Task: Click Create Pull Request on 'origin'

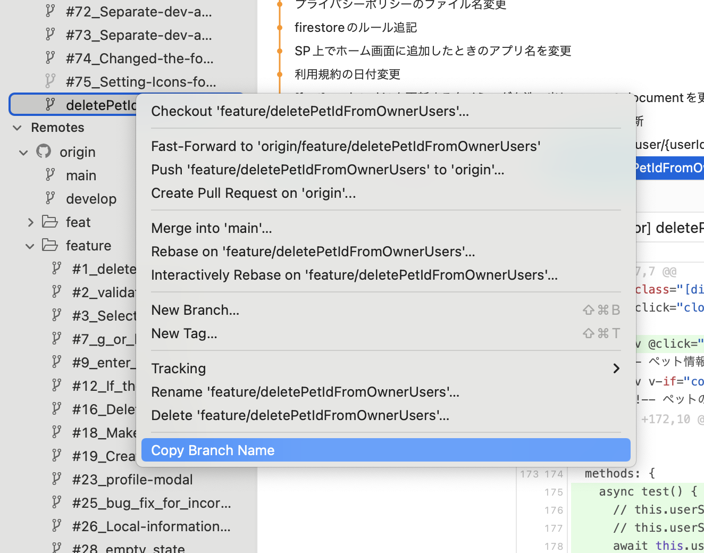Action: pos(254,193)
